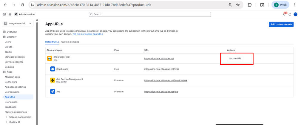The height and width of the screenshot is (125, 298).
Task: Open Users in the sidebar
Action: coord(8,42)
